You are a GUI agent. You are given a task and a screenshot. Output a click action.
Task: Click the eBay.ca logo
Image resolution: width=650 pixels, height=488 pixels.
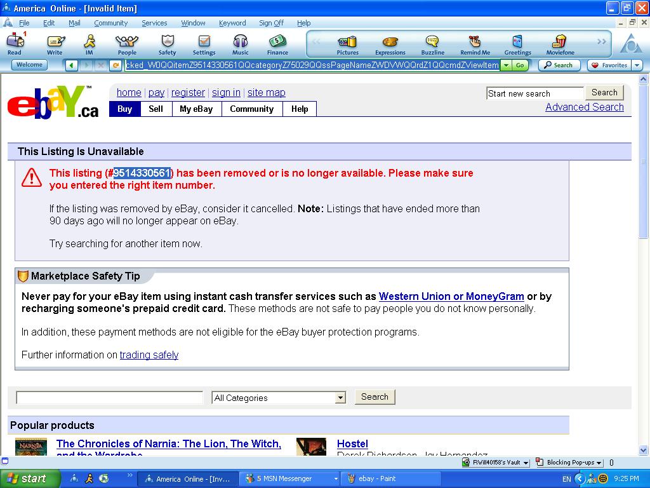(x=53, y=102)
